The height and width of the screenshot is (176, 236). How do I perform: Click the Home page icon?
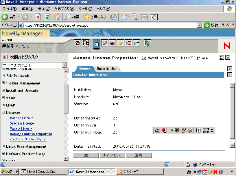tap(57, 17)
